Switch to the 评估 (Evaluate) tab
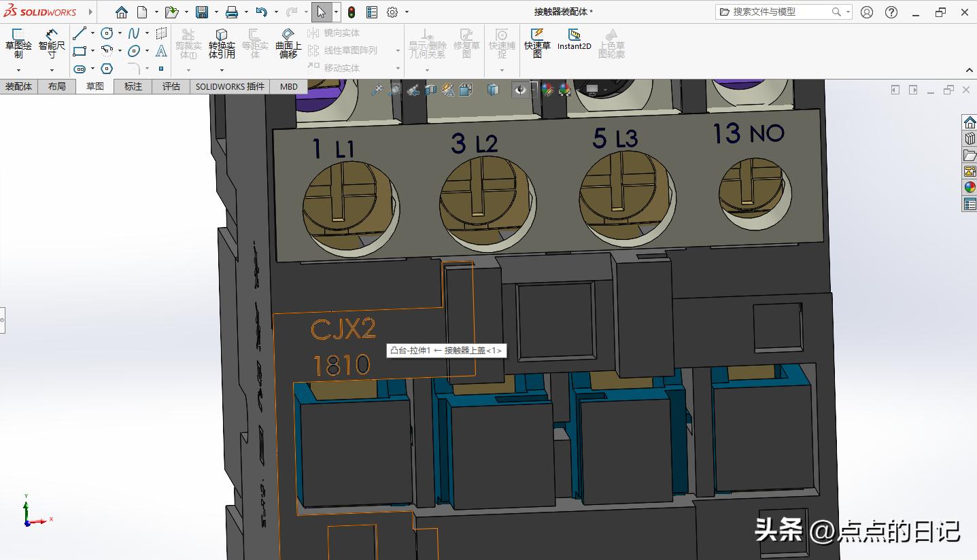Screen dimensions: 977x560 point(171,86)
